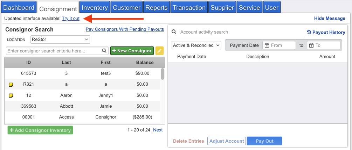Expand the Location dropdown showing ReStor
This screenshot has width=352, height=150.
tap(60, 40)
